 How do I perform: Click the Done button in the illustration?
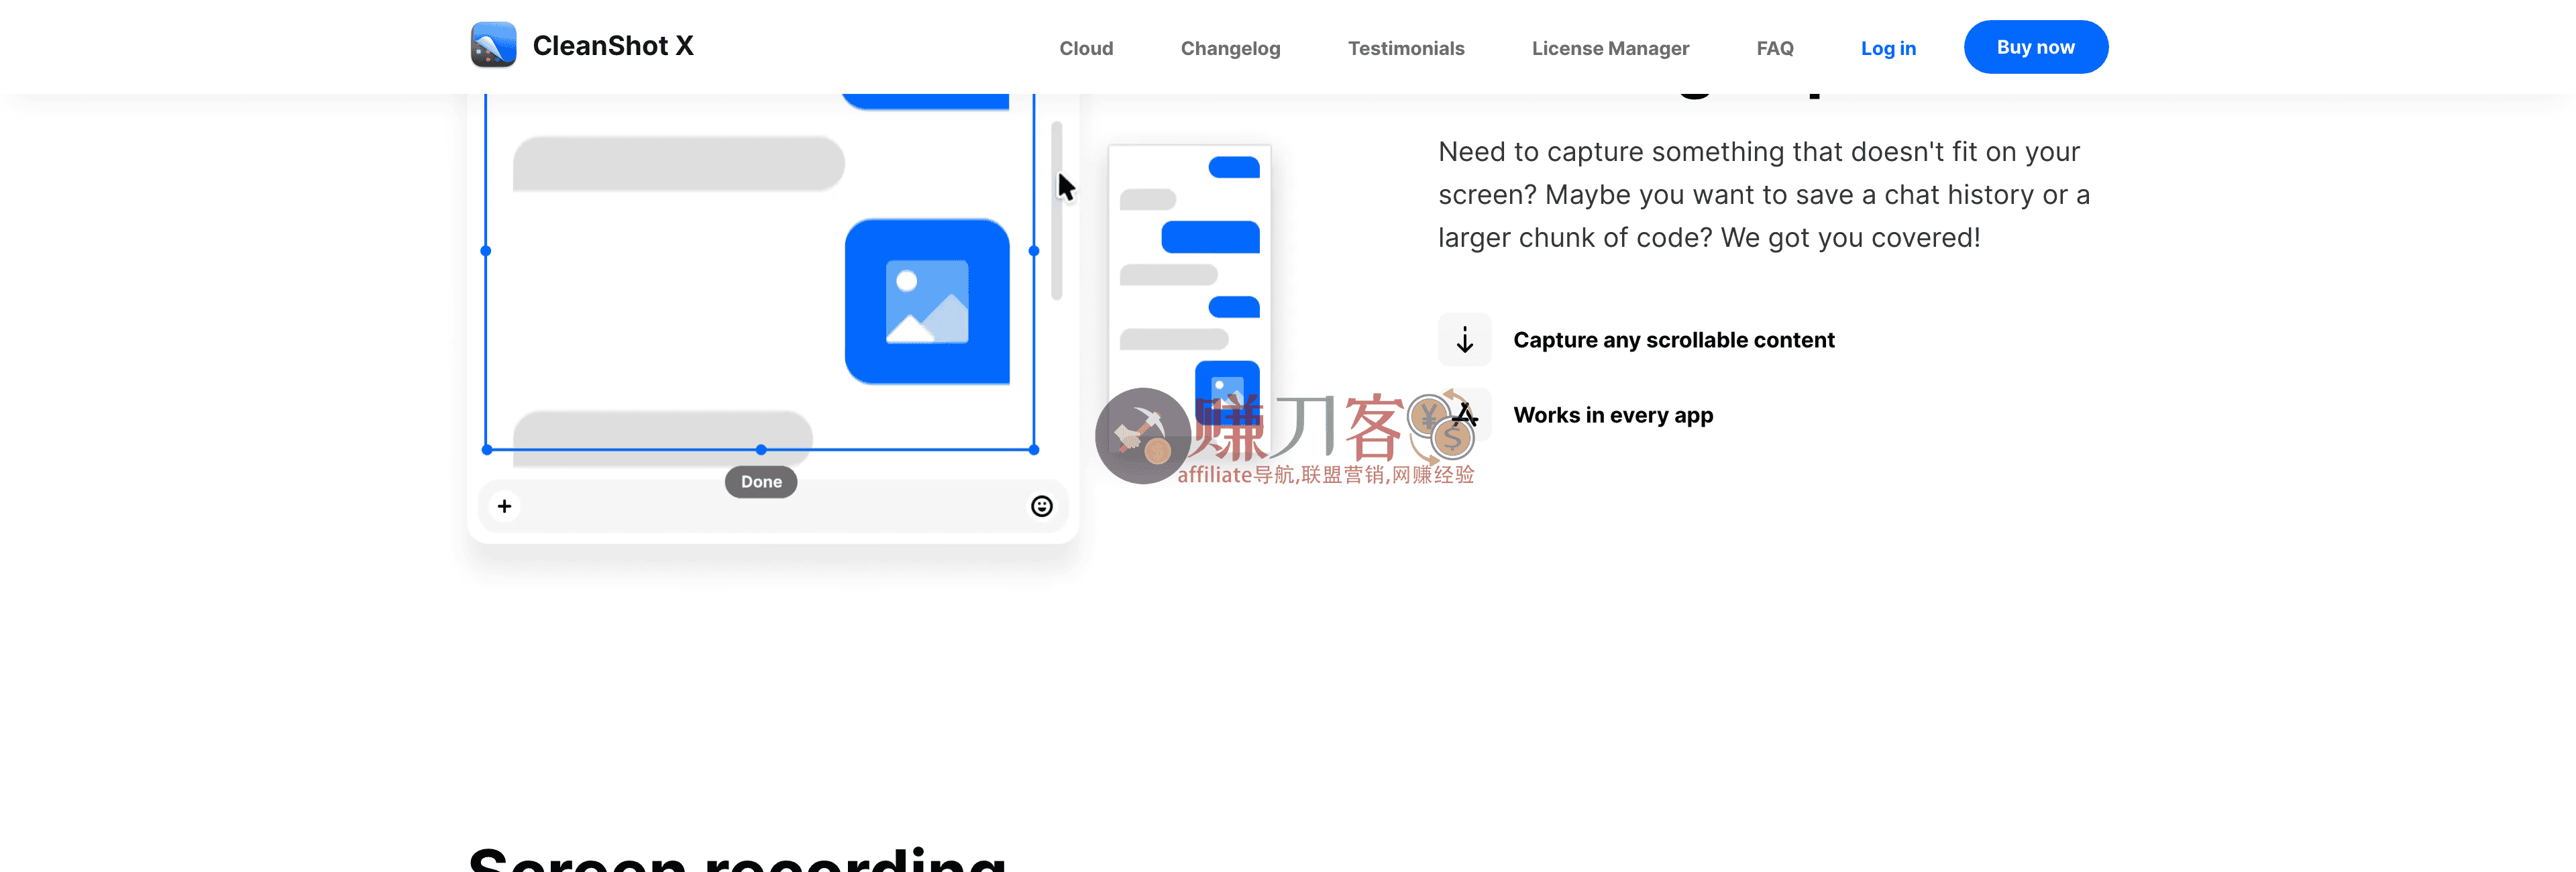coord(761,482)
